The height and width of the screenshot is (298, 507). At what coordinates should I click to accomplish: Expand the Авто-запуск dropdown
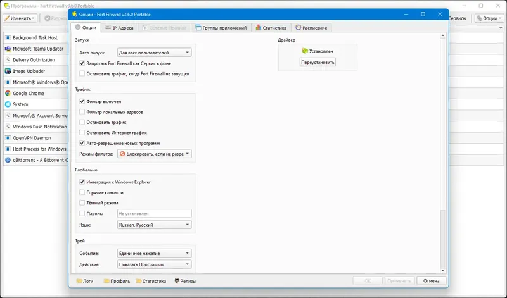(x=154, y=53)
